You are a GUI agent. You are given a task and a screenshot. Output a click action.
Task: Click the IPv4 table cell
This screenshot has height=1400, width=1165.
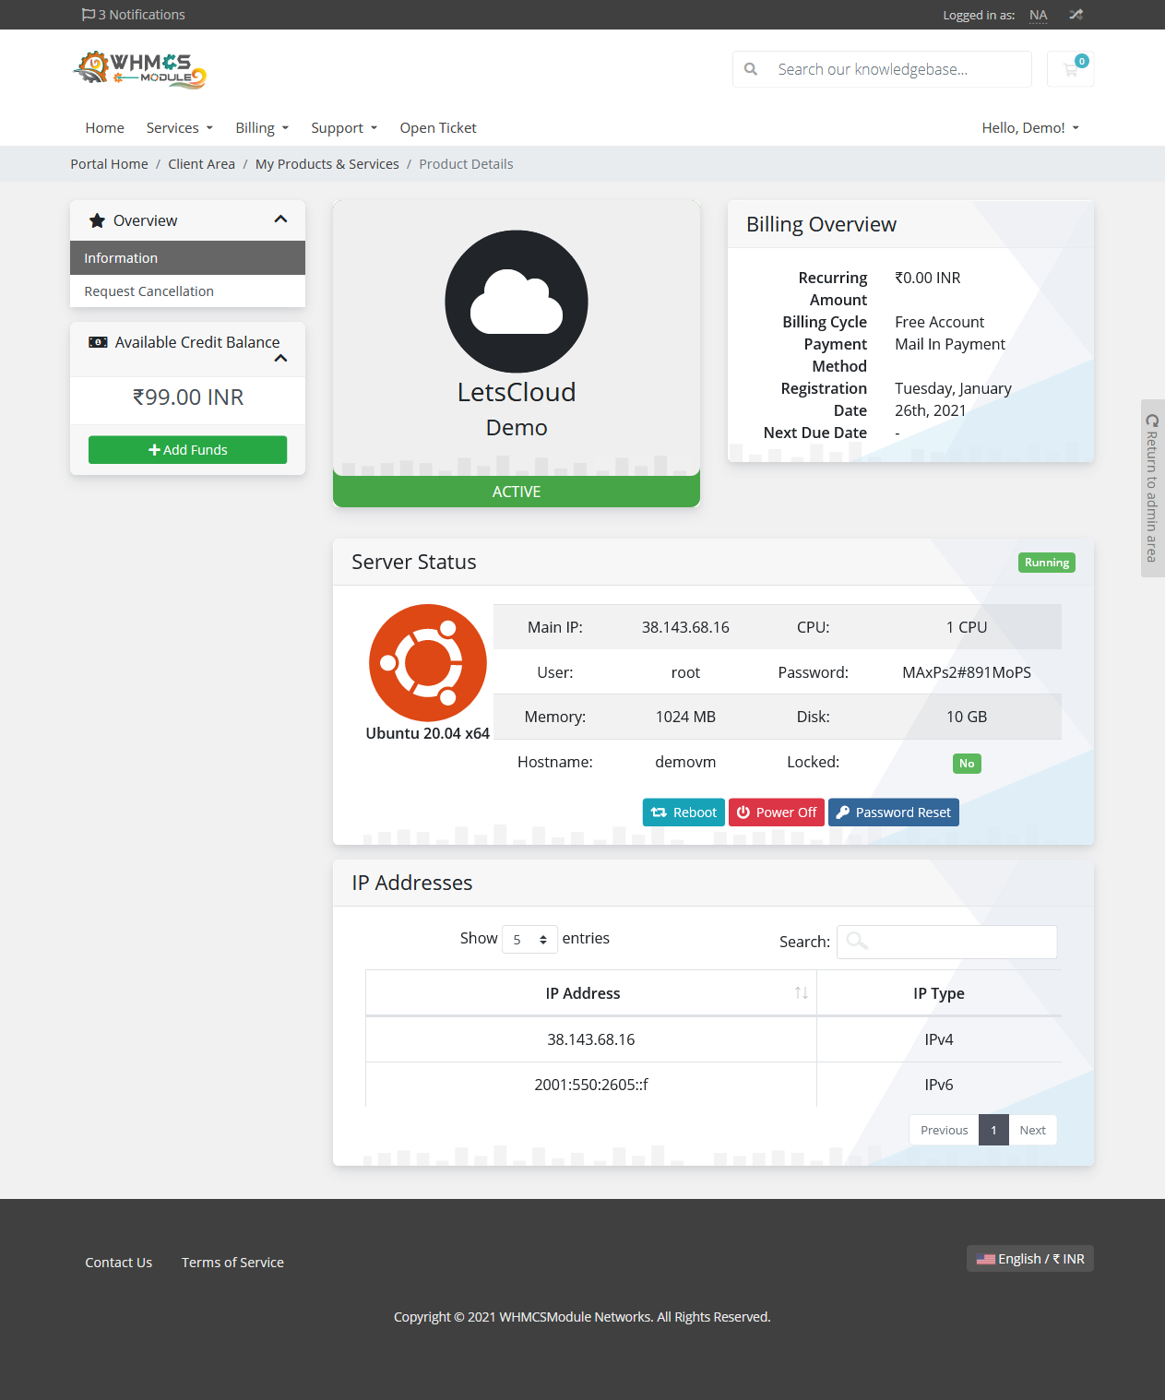pyautogui.click(x=939, y=1039)
